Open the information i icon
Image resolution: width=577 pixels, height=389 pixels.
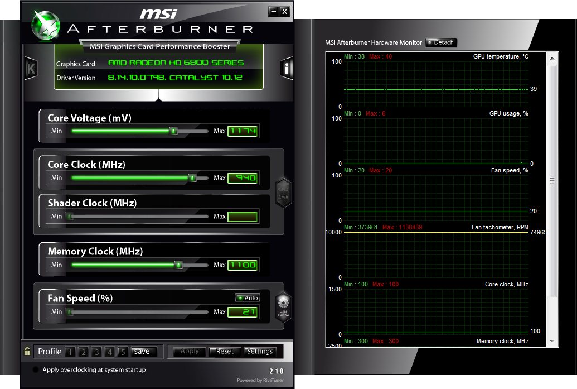point(287,68)
